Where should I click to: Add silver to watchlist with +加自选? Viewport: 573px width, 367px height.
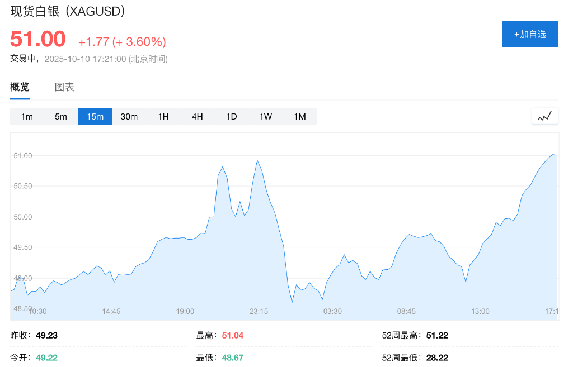pyautogui.click(x=529, y=34)
